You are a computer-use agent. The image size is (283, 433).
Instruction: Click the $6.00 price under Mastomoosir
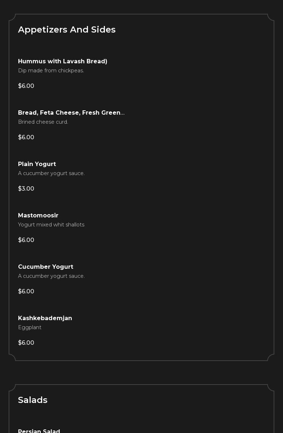pos(26,240)
